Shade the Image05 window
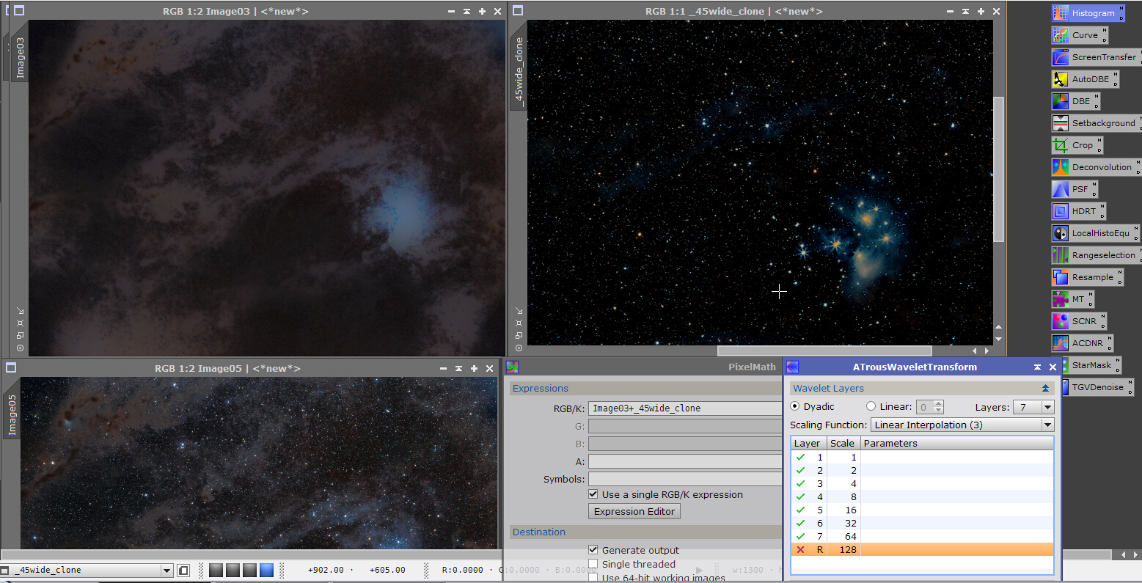This screenshot has height=583, width=1142. point(458,368)
